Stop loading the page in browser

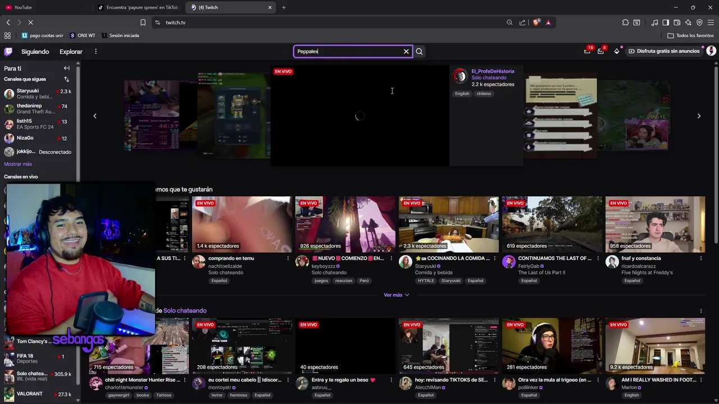tap(30, 22)
